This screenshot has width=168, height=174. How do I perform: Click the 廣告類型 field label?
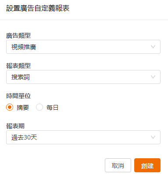point(18,35)
